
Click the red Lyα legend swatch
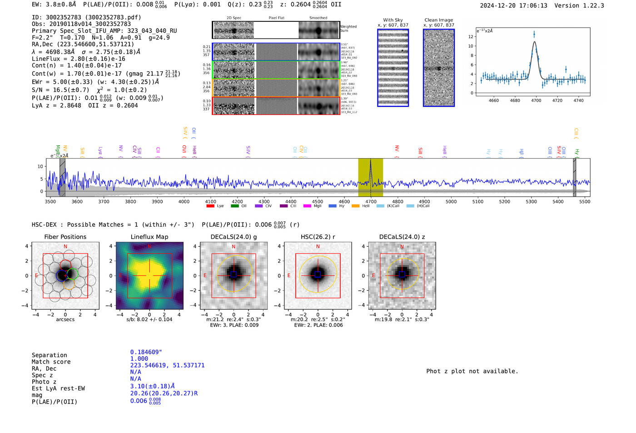click(210, 206)
